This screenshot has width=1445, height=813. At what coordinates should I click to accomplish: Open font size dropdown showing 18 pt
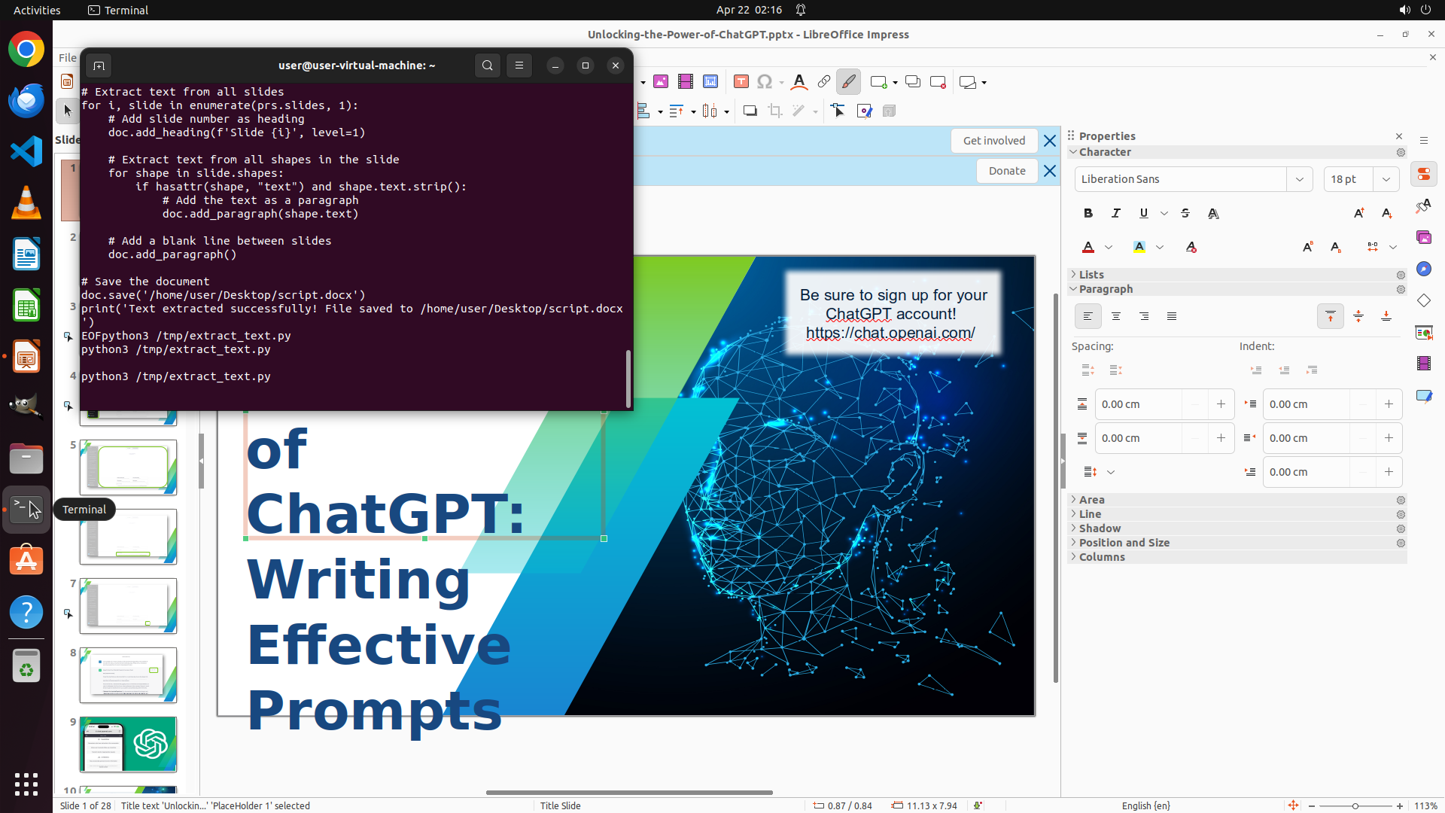point(1386,179)
